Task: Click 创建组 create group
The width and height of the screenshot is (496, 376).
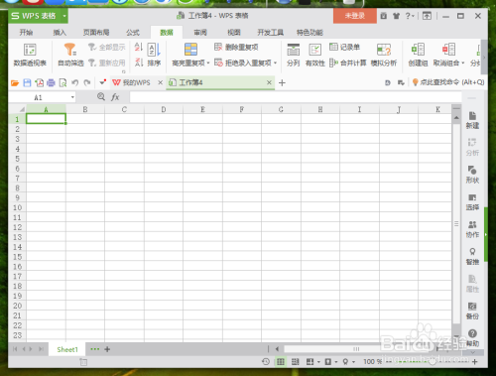Action: 418,55
